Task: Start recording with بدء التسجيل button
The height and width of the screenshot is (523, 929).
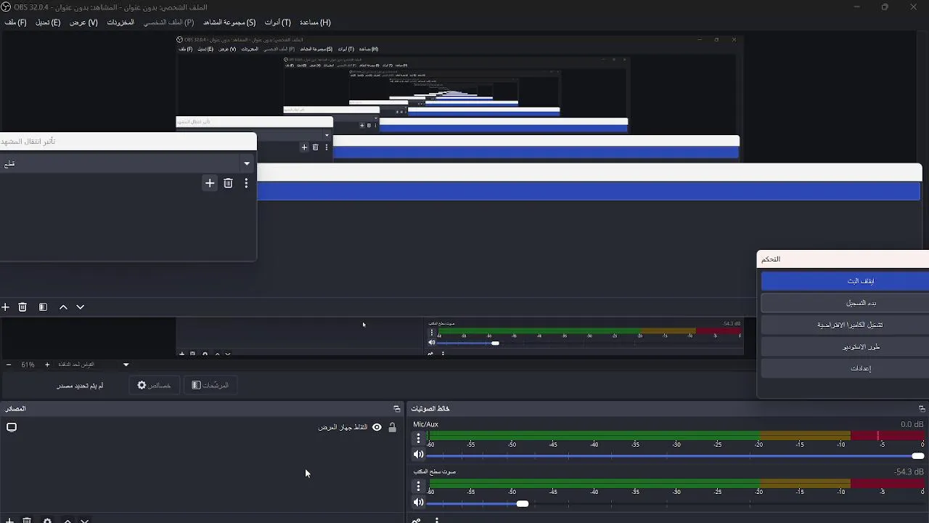Action: [845, 303]
